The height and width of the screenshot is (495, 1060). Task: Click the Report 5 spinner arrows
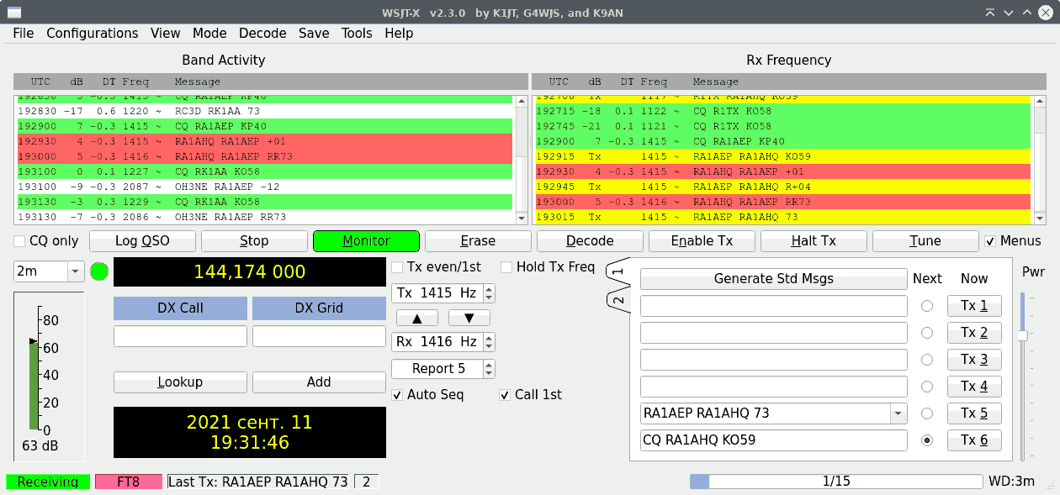(490, 369)
